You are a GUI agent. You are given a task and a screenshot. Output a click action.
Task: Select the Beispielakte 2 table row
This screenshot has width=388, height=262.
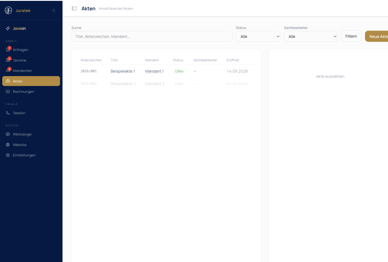tap(167, 84)
